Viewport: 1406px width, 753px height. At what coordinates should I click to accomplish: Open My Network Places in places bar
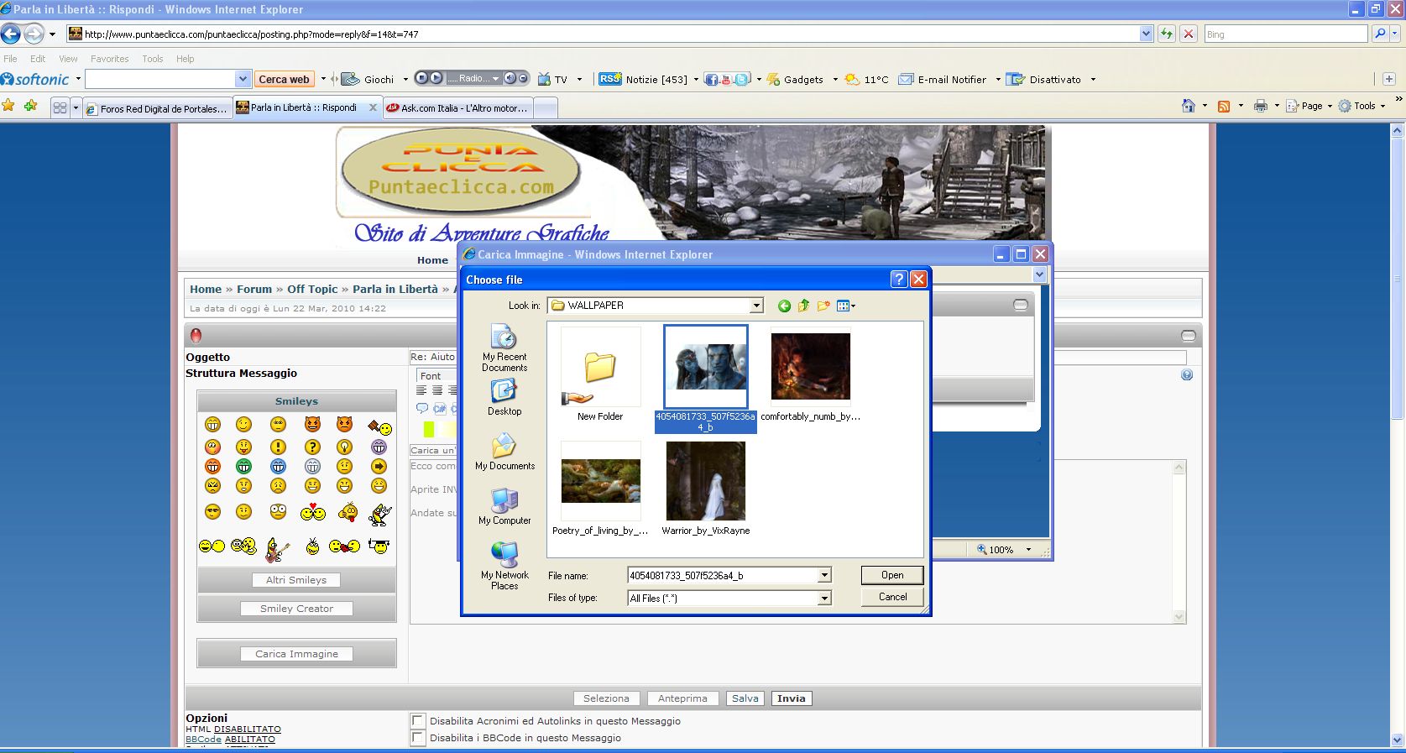click(x=504, y=566)
